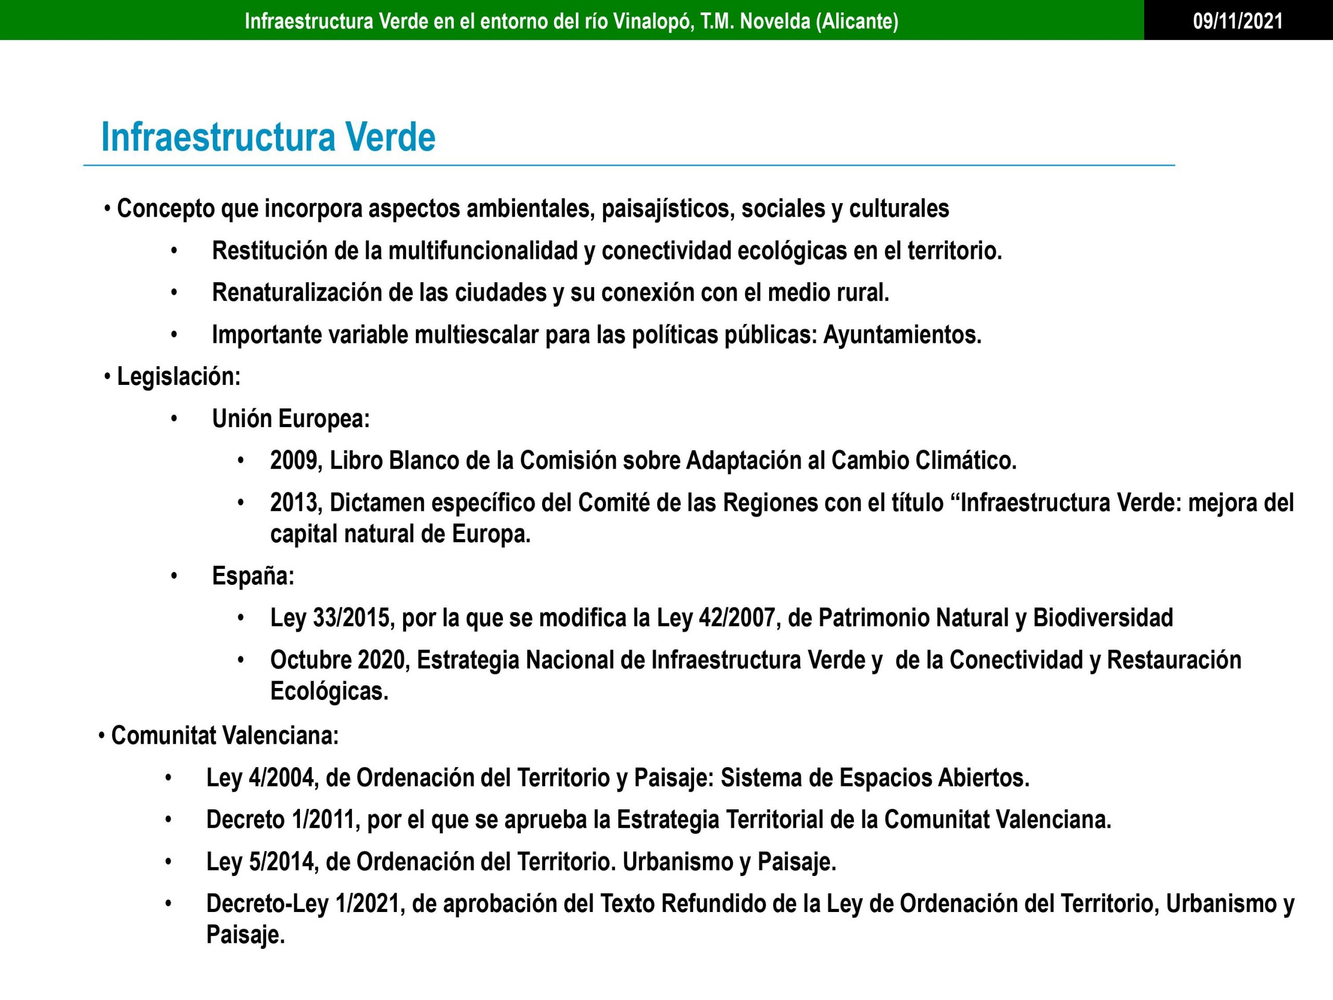The width and height of the screenshot is (1333, 1000).
Task: Click the '2013, Dictamen específico' bullet text
Action: (x=782, y=502)
